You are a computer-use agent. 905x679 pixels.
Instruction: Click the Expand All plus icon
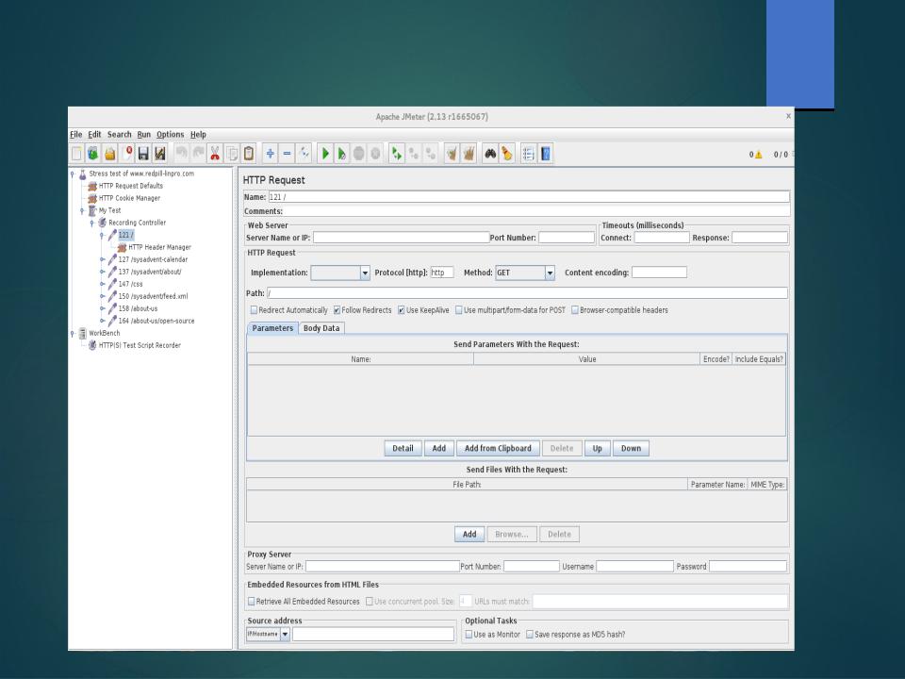click(x=270, y=154)
